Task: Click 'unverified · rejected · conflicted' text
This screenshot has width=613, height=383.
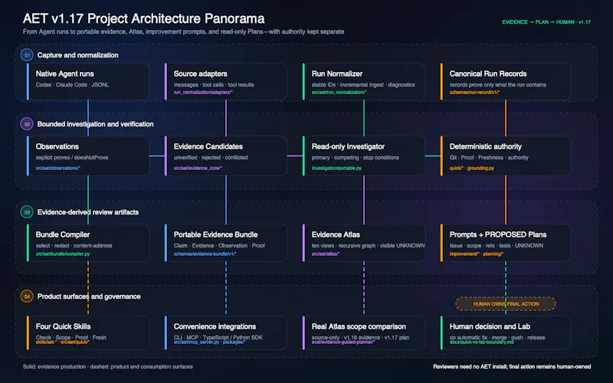Action: [211, 158]
